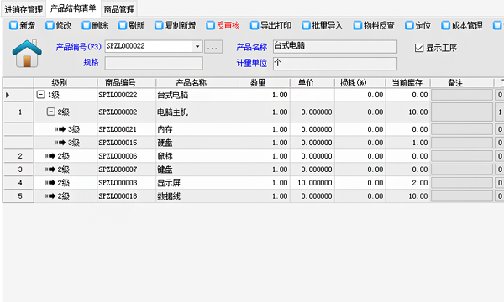The height and width of the screenshot is (302, 504).
Task: Click the SPZL000015 cell
Action: (x=127, y=143)
